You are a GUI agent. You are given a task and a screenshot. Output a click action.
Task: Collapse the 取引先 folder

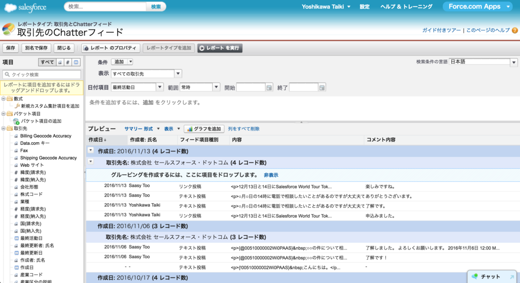4,129
